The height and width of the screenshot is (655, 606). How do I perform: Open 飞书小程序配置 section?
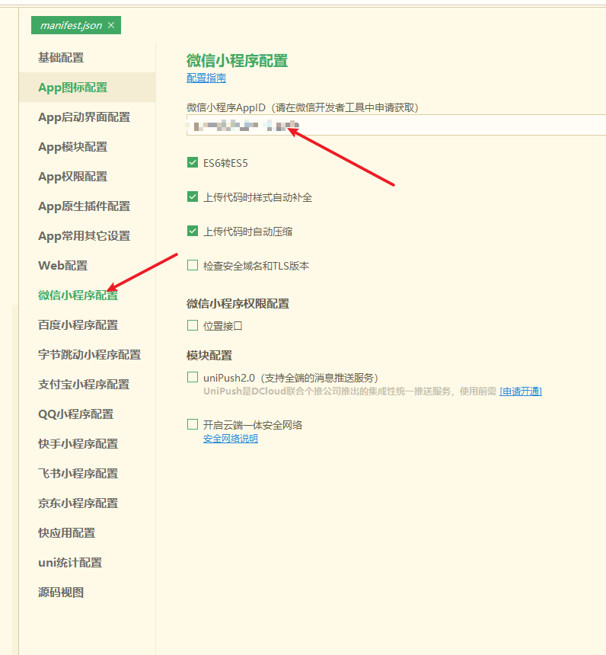tap(78, 473)
